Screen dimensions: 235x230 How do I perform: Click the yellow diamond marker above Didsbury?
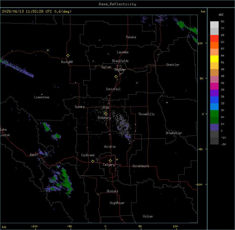coord(106,114)
